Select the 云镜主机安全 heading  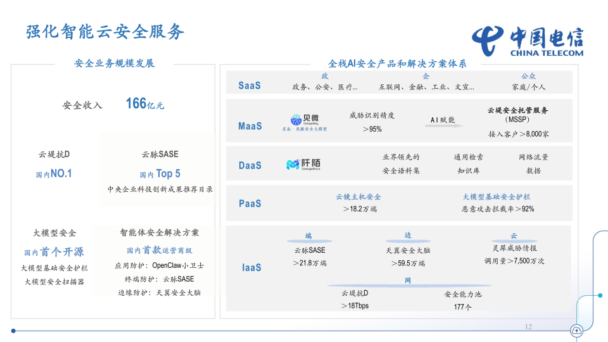point(358,197)
